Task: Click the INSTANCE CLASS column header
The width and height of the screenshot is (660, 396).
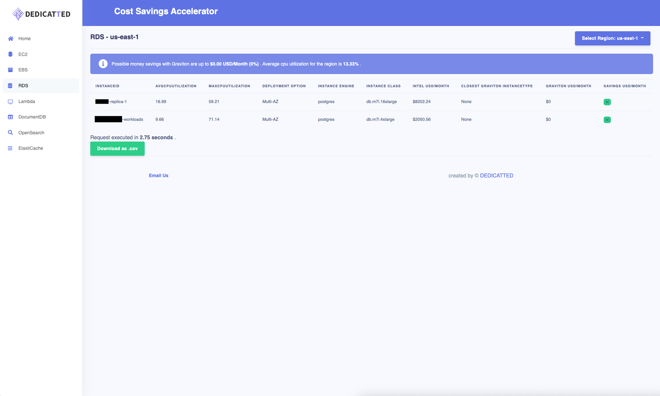Action: point(384,86)
